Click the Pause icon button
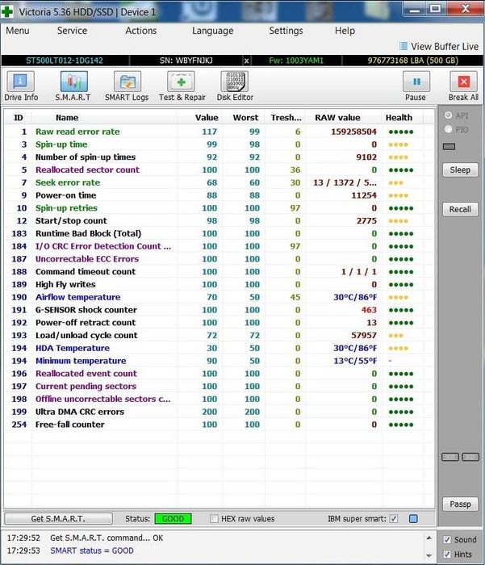This screenshot has width=485, height=565. [416, 82]
